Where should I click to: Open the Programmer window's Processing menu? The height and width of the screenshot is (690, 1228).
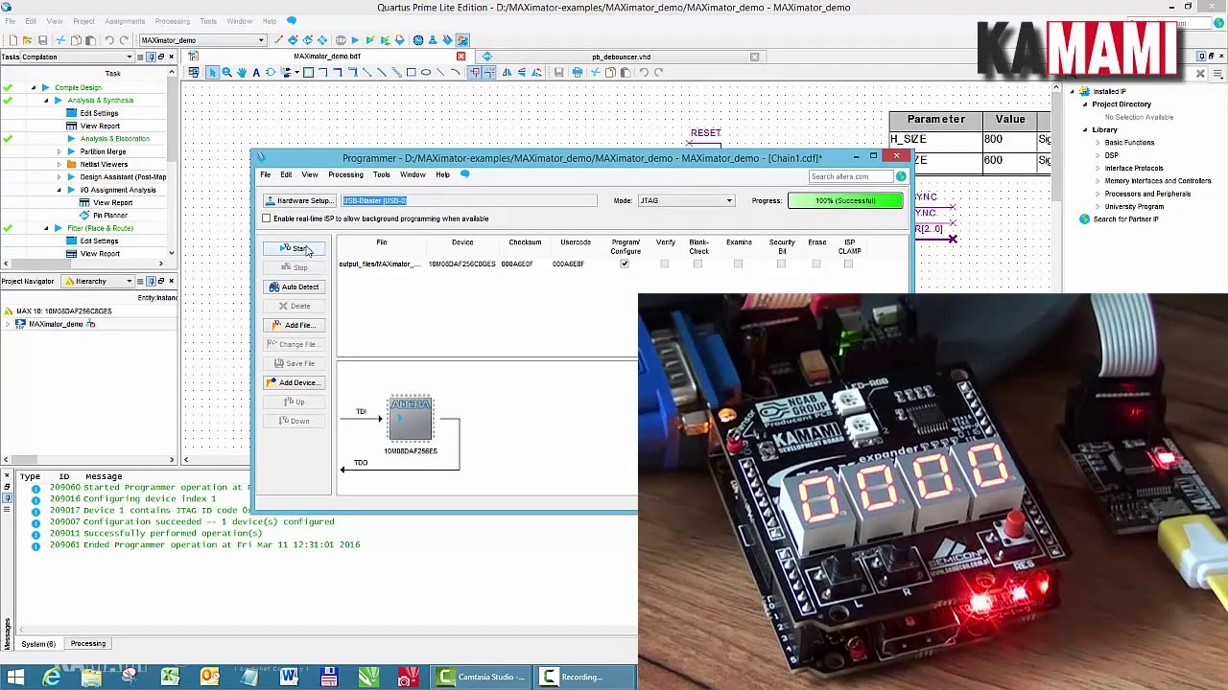pos(345,174)
